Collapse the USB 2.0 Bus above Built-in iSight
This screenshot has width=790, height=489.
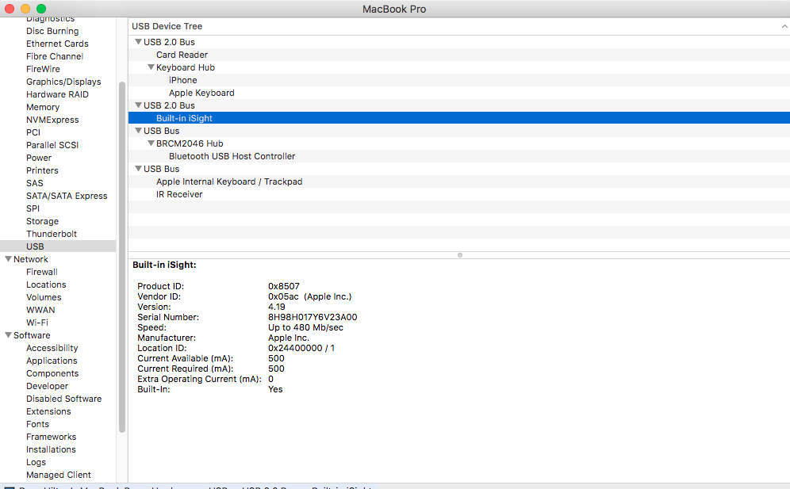click(x=138, y=105)
